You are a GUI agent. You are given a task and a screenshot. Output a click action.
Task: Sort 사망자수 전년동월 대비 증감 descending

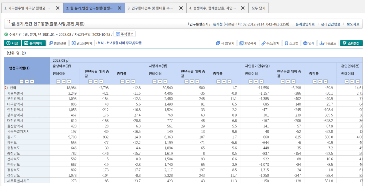[x=192, y=81]
